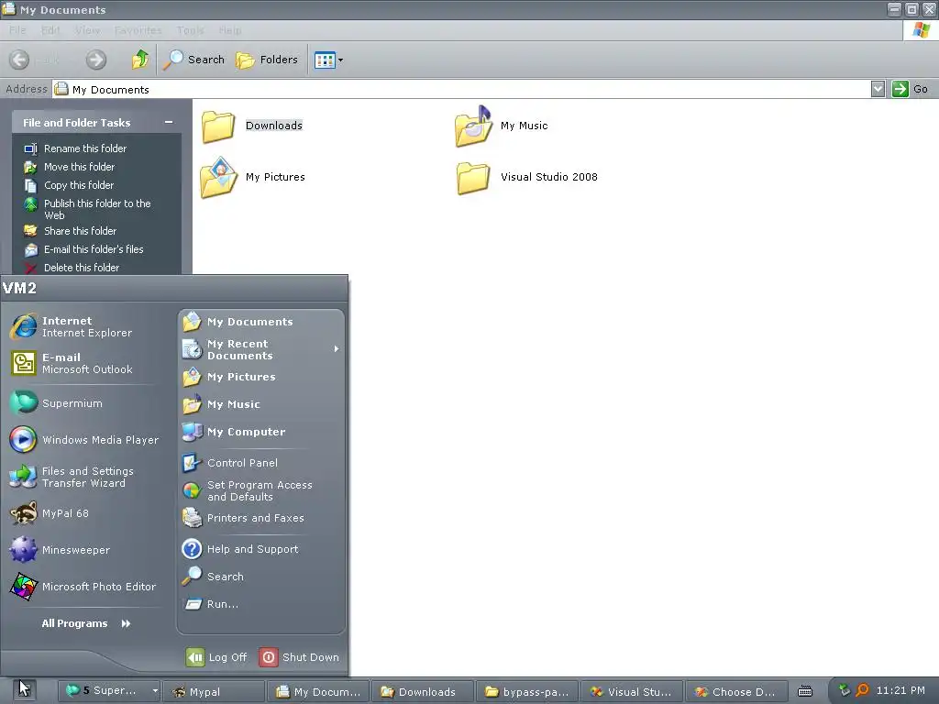Expand All Programs list
Image resolution: width=939 pixels, height=704 pixels.
point(86,623)
